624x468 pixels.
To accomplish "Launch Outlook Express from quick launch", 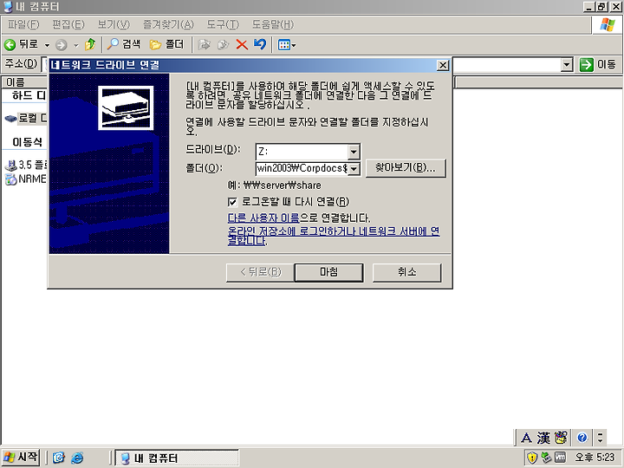I will pos(59,458).
